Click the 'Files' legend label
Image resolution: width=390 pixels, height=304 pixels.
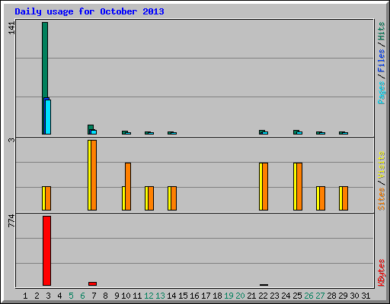[x=381, y=61]
